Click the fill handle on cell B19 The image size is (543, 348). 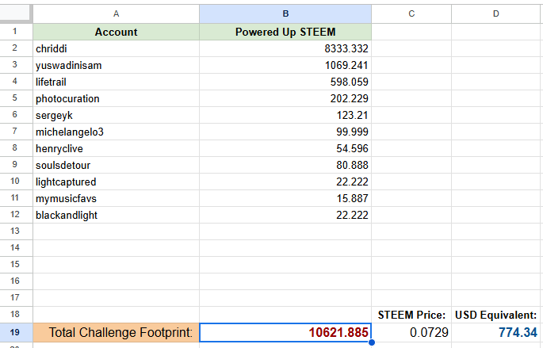click(371, 342)
